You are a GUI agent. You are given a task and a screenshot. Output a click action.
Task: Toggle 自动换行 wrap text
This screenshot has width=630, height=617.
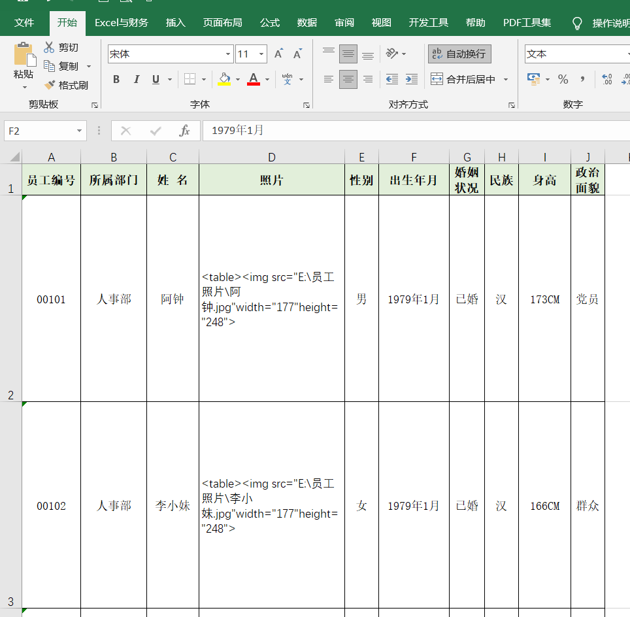coord(459,54)
